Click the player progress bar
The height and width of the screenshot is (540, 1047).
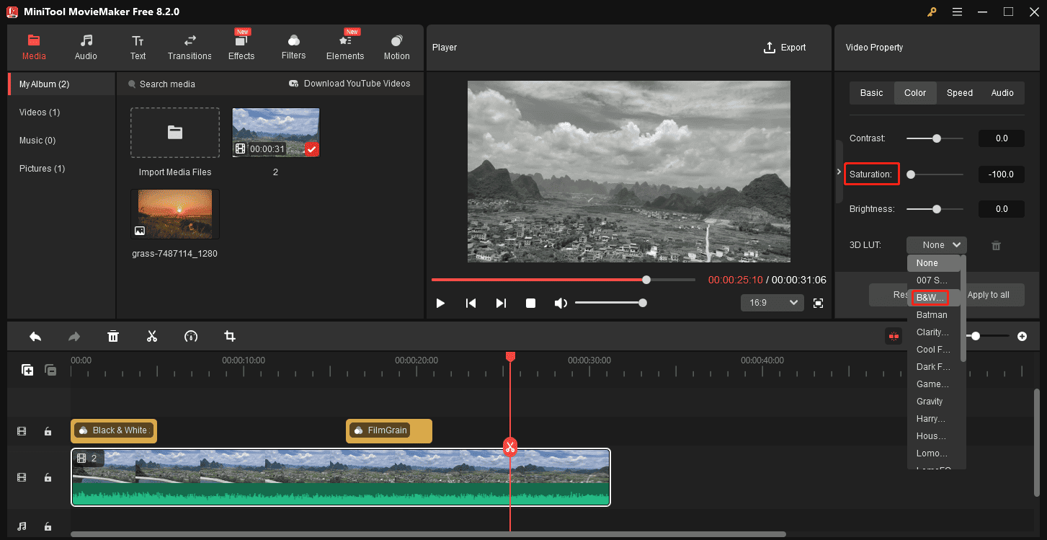563,280
